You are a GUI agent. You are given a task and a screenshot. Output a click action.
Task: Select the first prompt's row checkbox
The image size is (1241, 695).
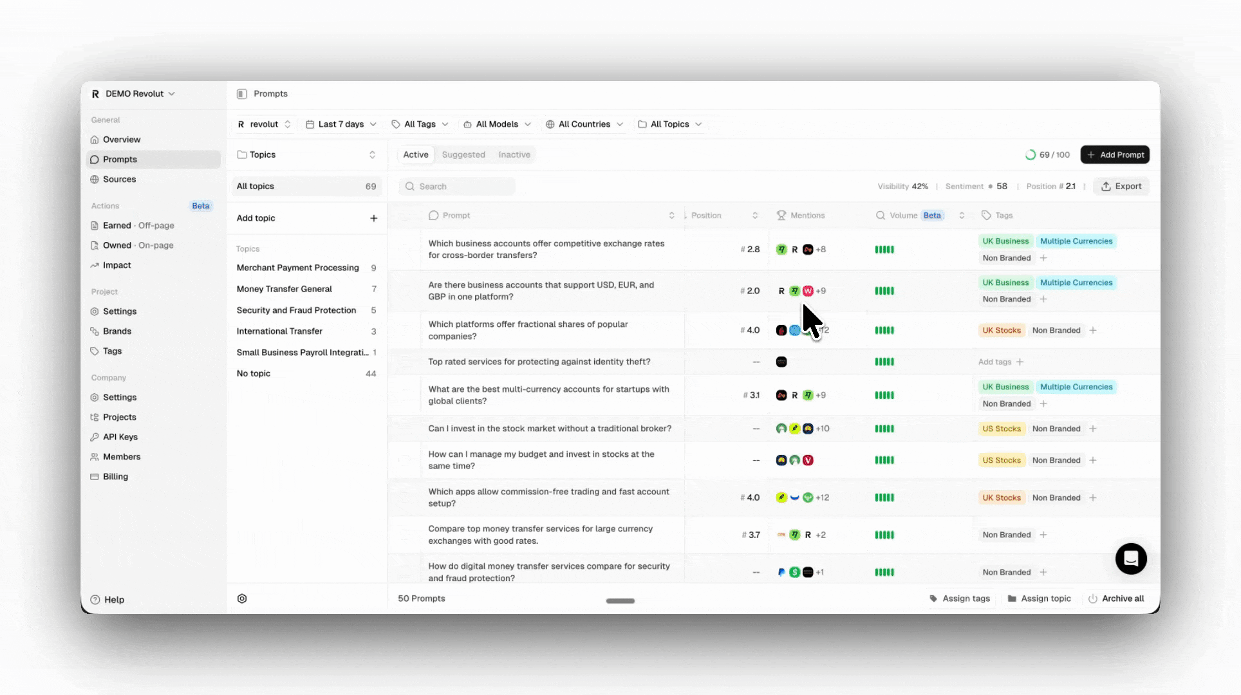coord(404,250)
